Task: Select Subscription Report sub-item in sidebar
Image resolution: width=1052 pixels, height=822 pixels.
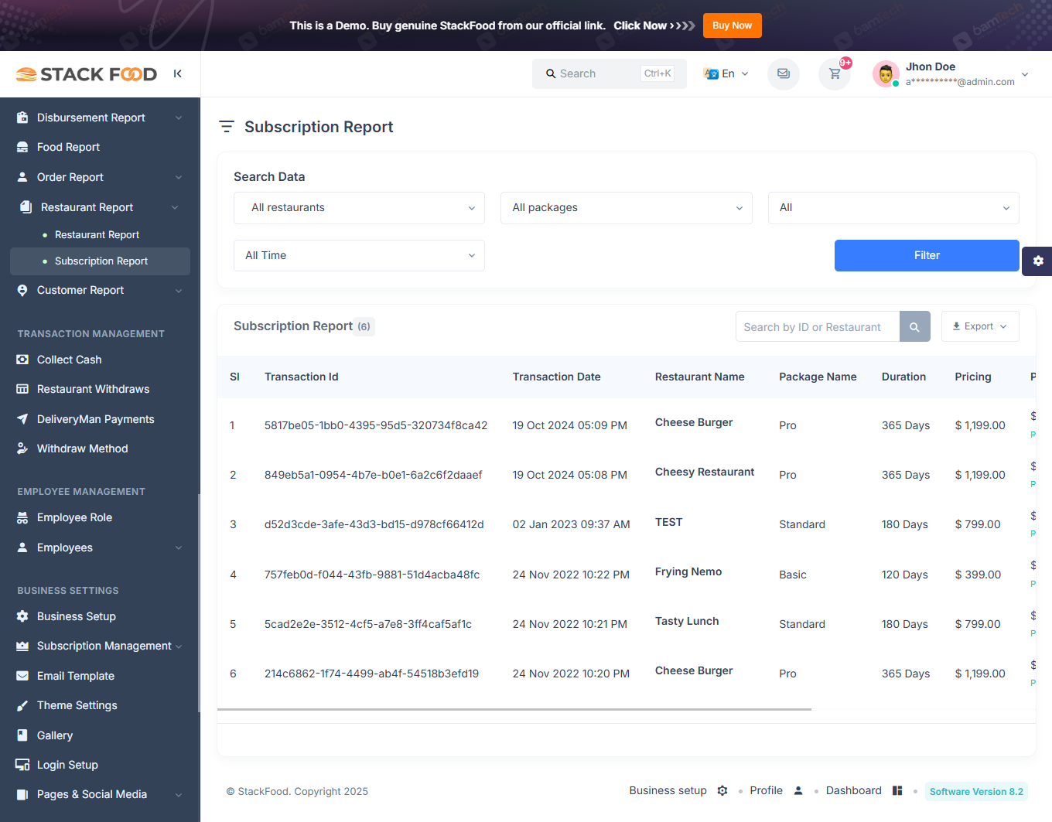Action: point(101,261)
